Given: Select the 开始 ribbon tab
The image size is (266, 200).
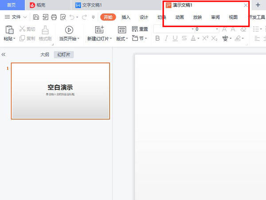Looking at the screenshot, I should (108, 17).
